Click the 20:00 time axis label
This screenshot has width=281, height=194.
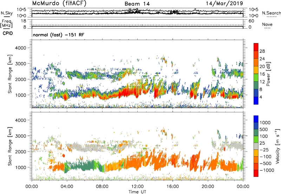(208, 187)
